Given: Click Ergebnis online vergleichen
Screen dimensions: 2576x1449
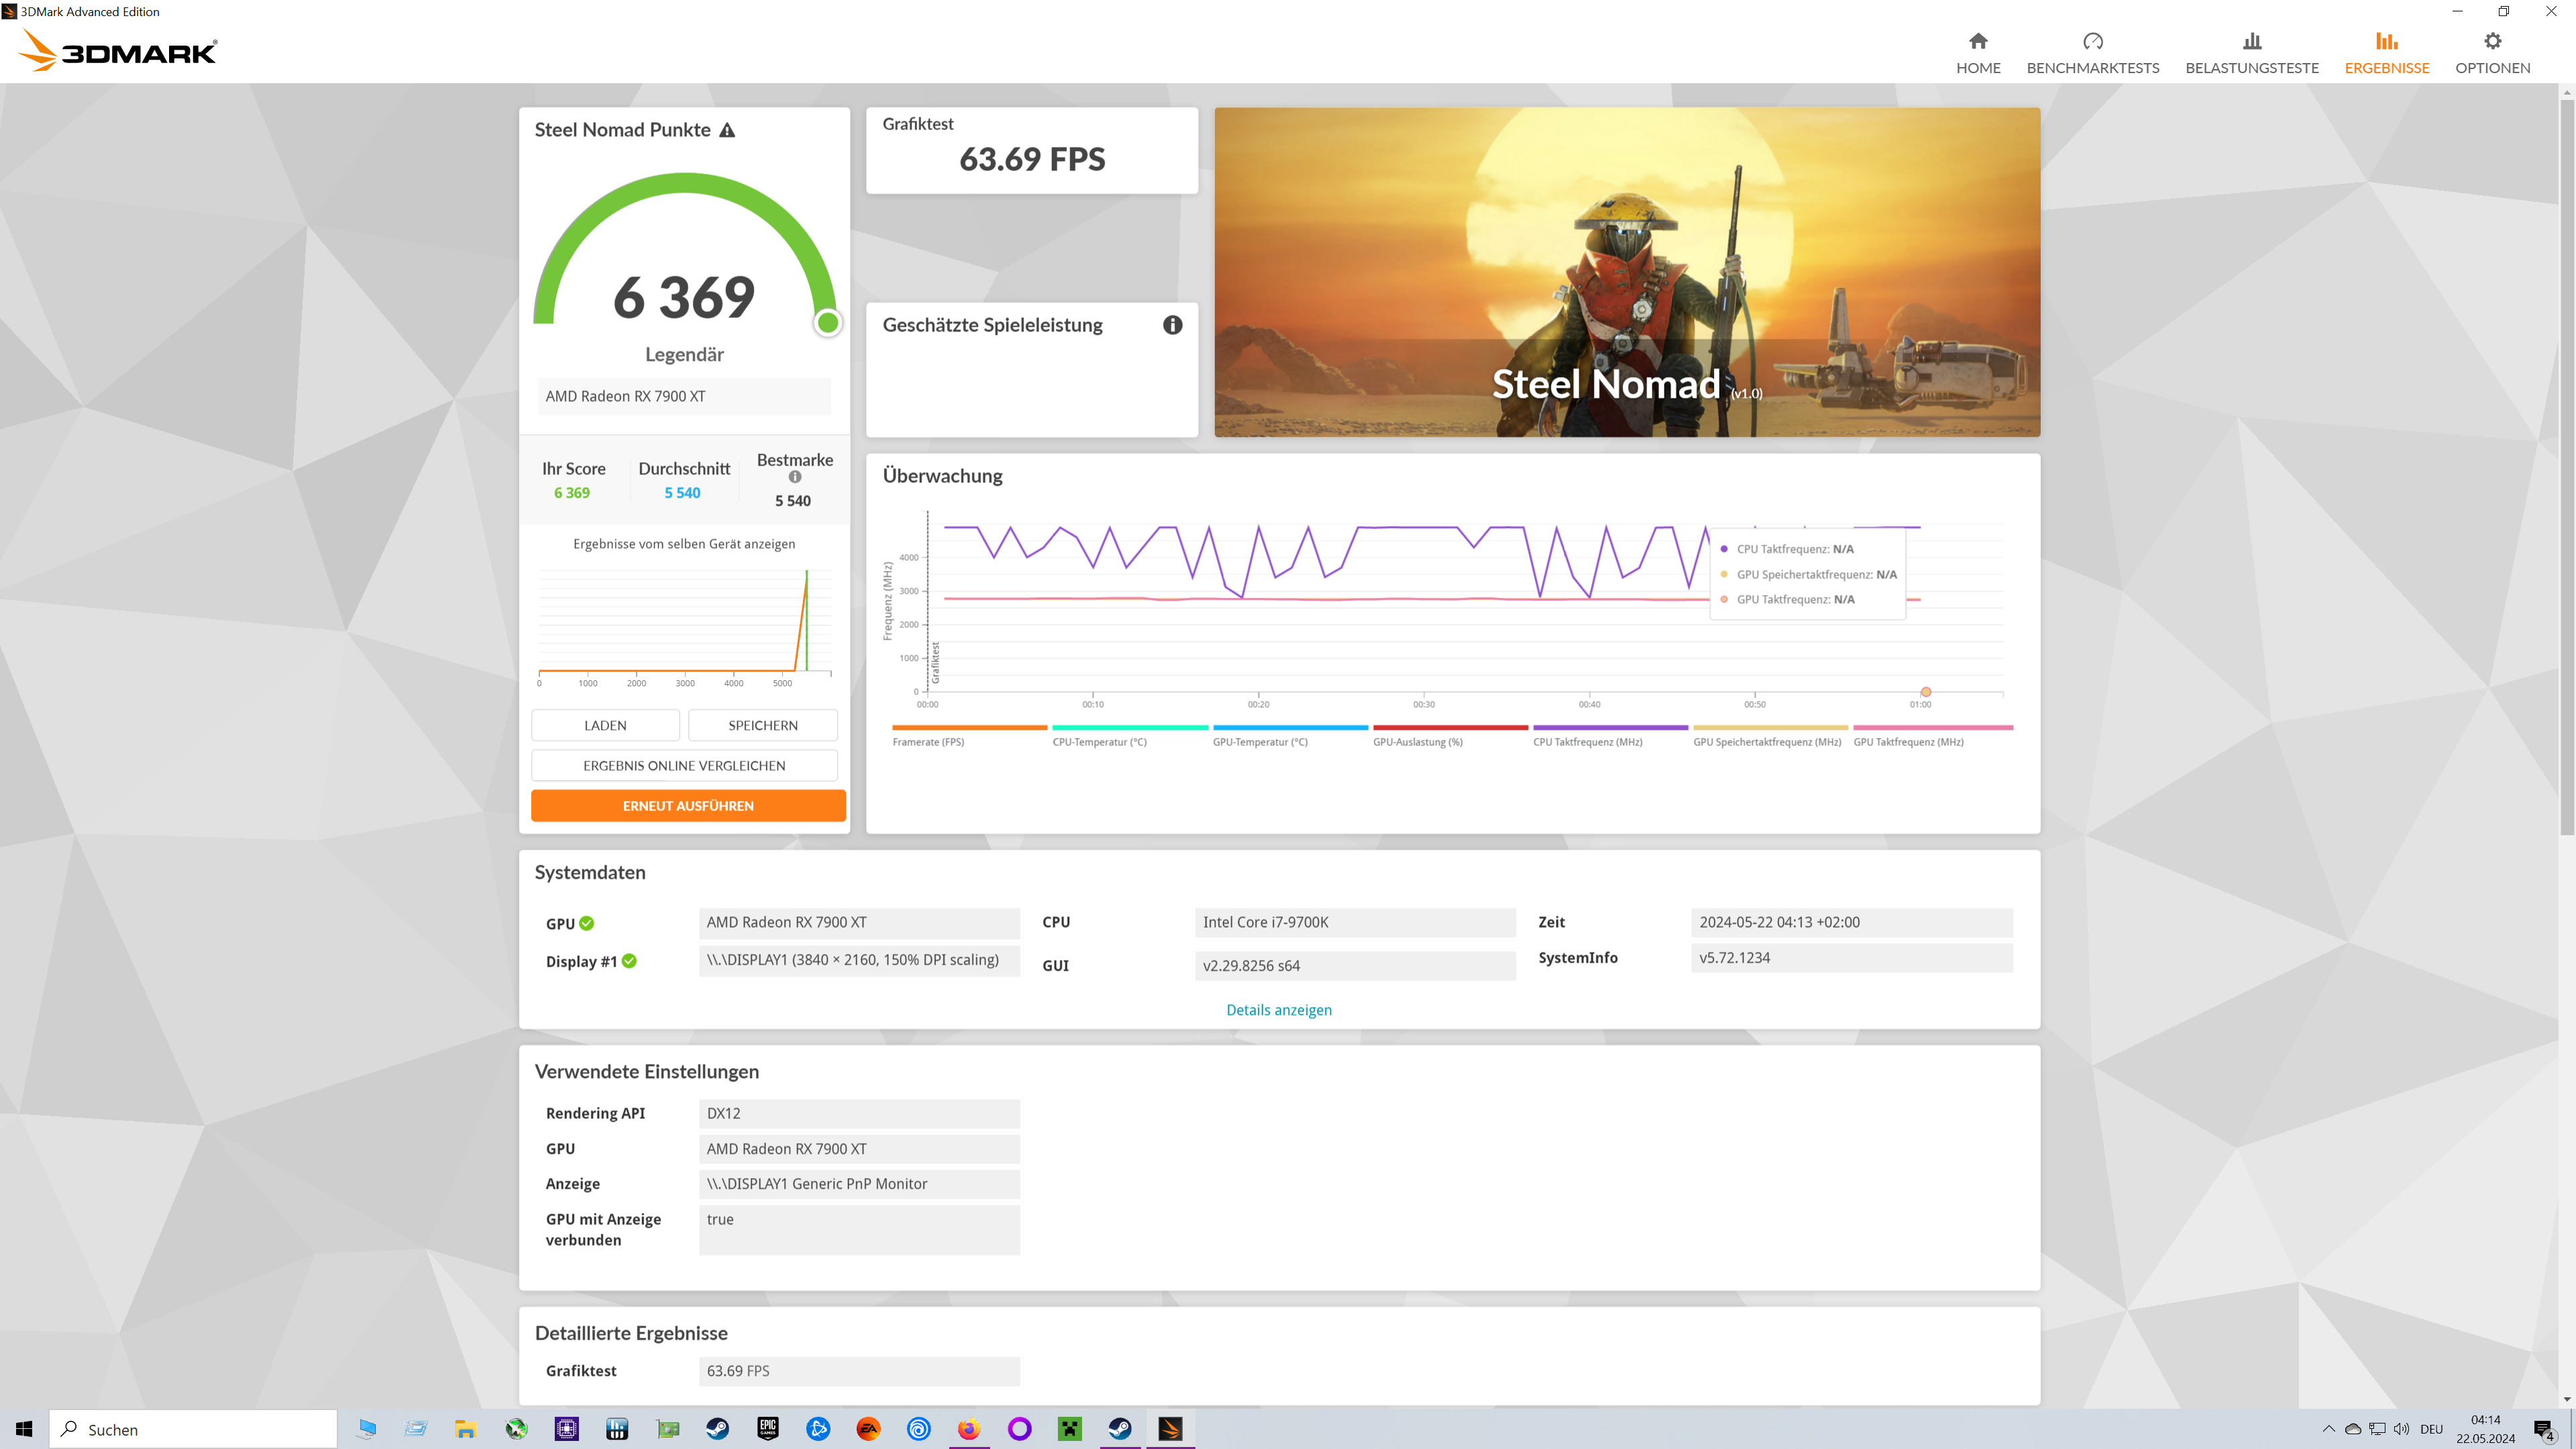Looking at the screenshot, I should click(684, 766).
